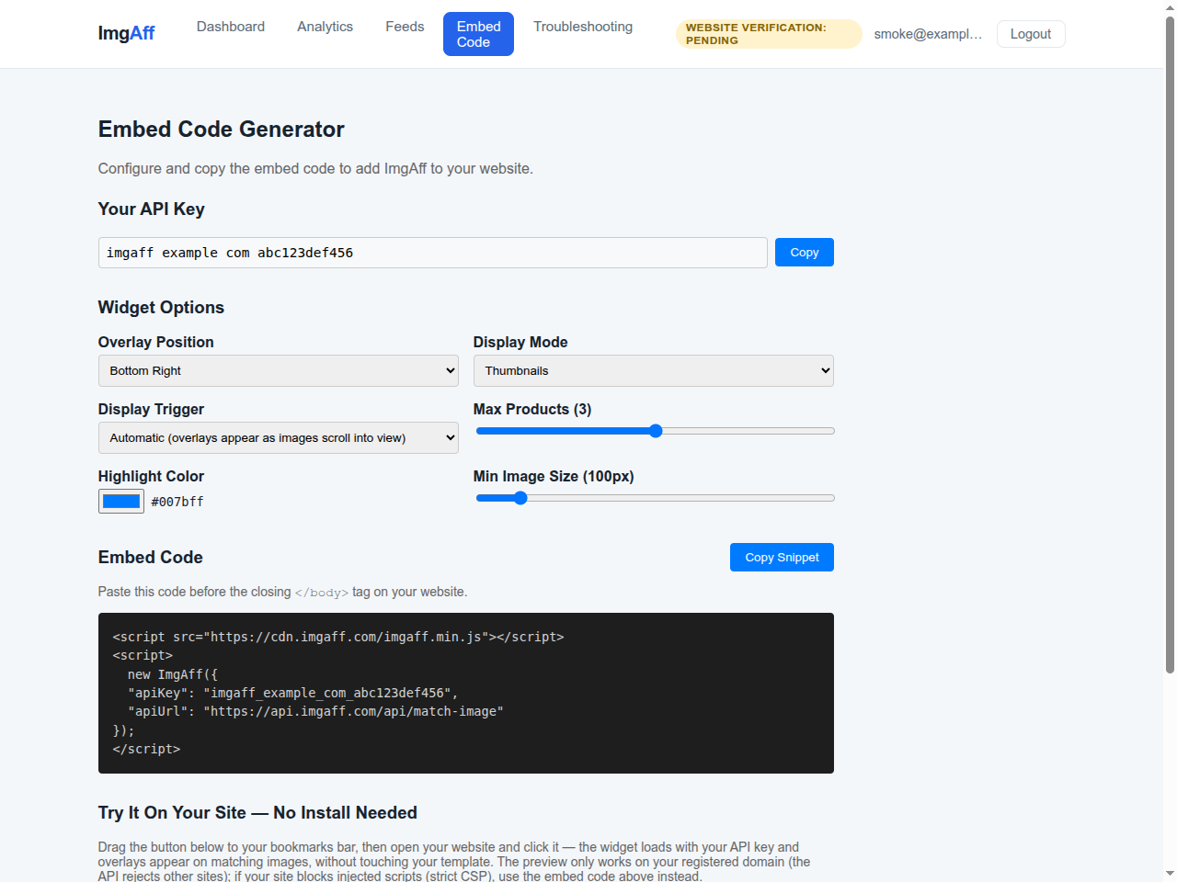1177x882 pixels.
Task: Open the Overlay Position dropdown
Action: tap(279, 370)
